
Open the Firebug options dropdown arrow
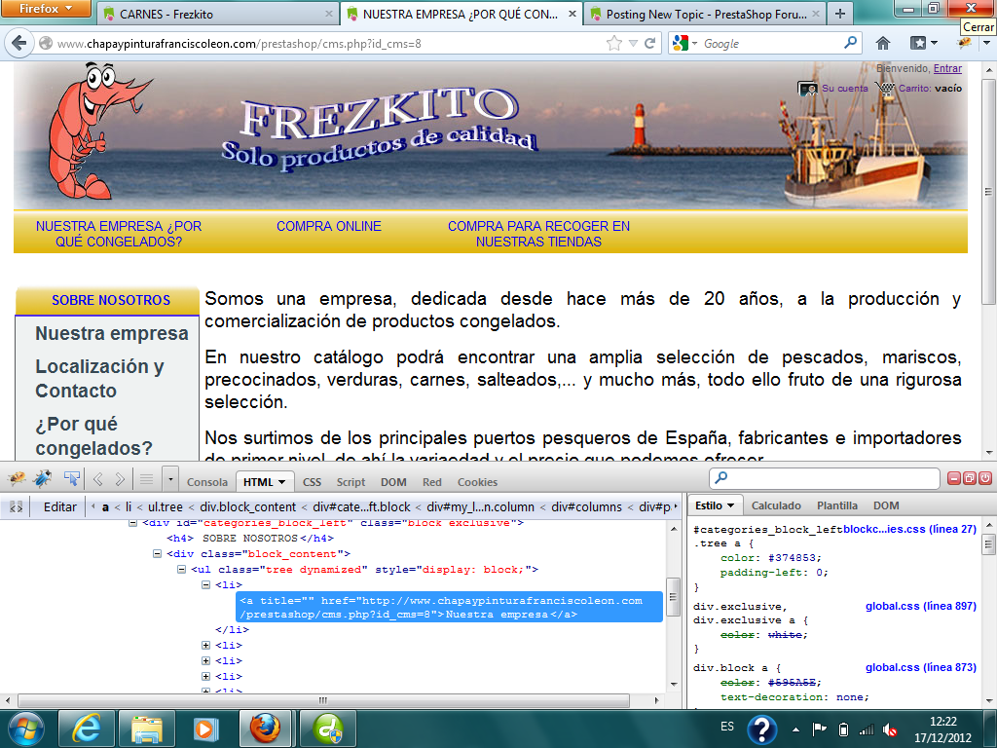(x=170, y=479)
